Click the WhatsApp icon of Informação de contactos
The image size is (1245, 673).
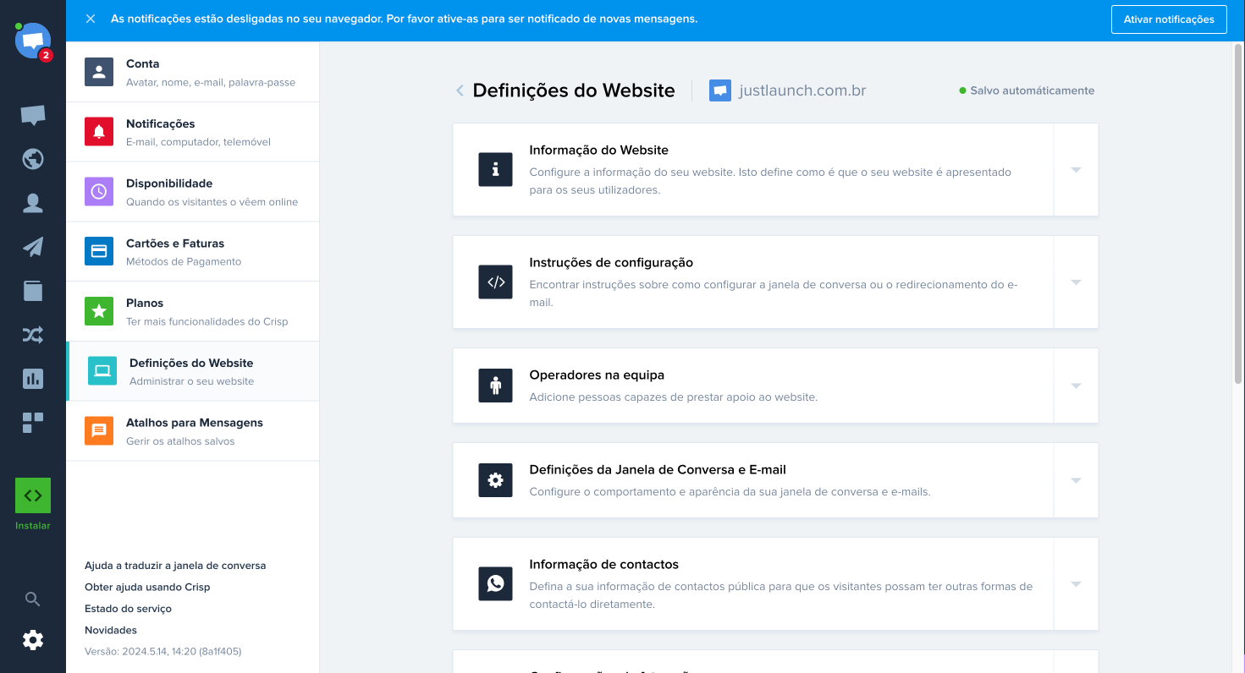click(495, 583)
